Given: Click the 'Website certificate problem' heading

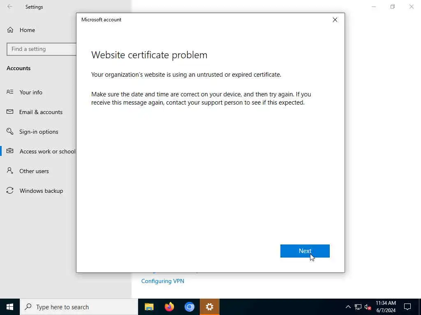Looking at the screenshot, I should tap(149, 55).
